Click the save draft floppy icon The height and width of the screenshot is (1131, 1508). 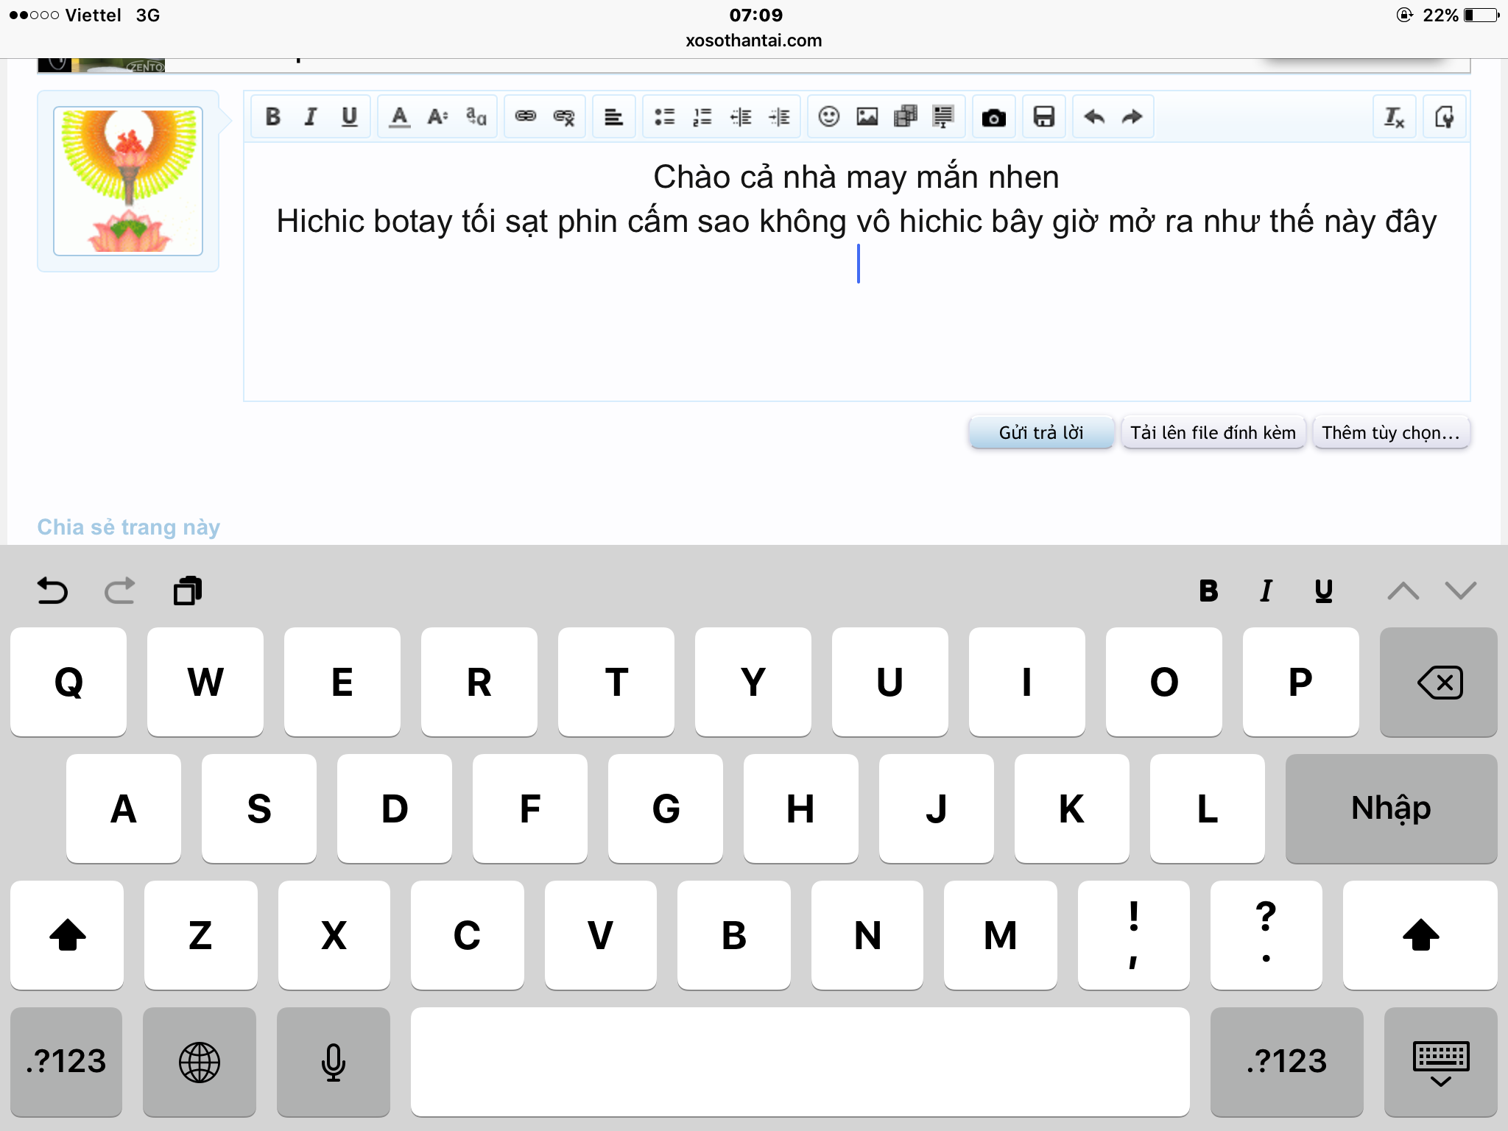pyautogui.click(x=1043, y=116)
